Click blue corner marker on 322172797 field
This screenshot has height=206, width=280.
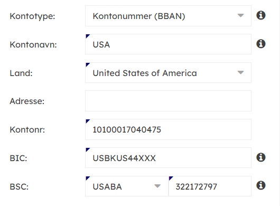click(171, 178)
